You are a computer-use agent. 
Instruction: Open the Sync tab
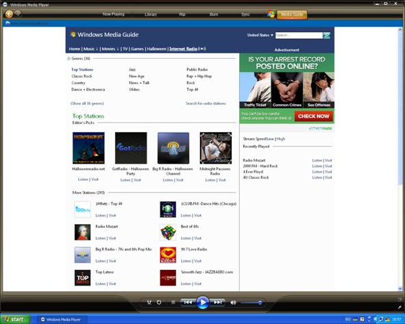point(245,14)
